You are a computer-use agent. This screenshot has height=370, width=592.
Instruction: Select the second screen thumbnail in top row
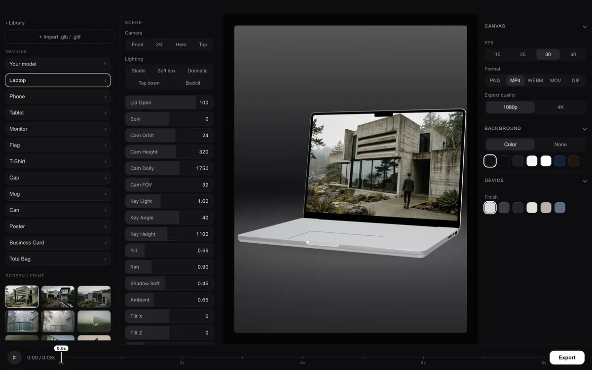click(58, 296)
